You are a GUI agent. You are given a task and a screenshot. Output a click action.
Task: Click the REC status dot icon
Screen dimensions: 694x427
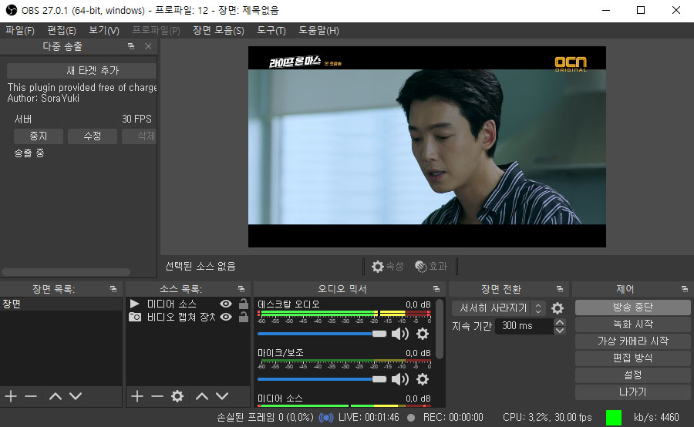pos(411,417)
